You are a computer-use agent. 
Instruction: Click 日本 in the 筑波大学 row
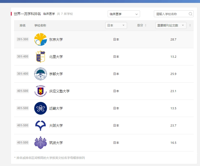(116, 143)
